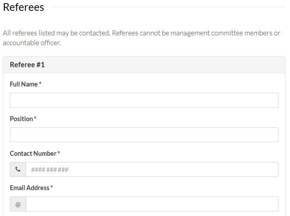Select the Contact Number label
The image size is (290, 216).
click(x=33, y=153)
